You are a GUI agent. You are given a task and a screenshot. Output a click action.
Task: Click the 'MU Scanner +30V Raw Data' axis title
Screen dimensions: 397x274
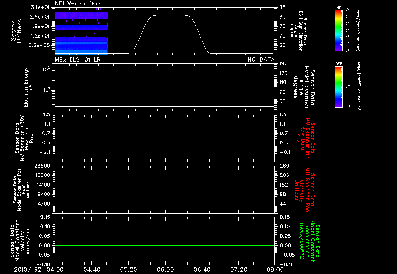pyautogui.click(x=24, y=138)
